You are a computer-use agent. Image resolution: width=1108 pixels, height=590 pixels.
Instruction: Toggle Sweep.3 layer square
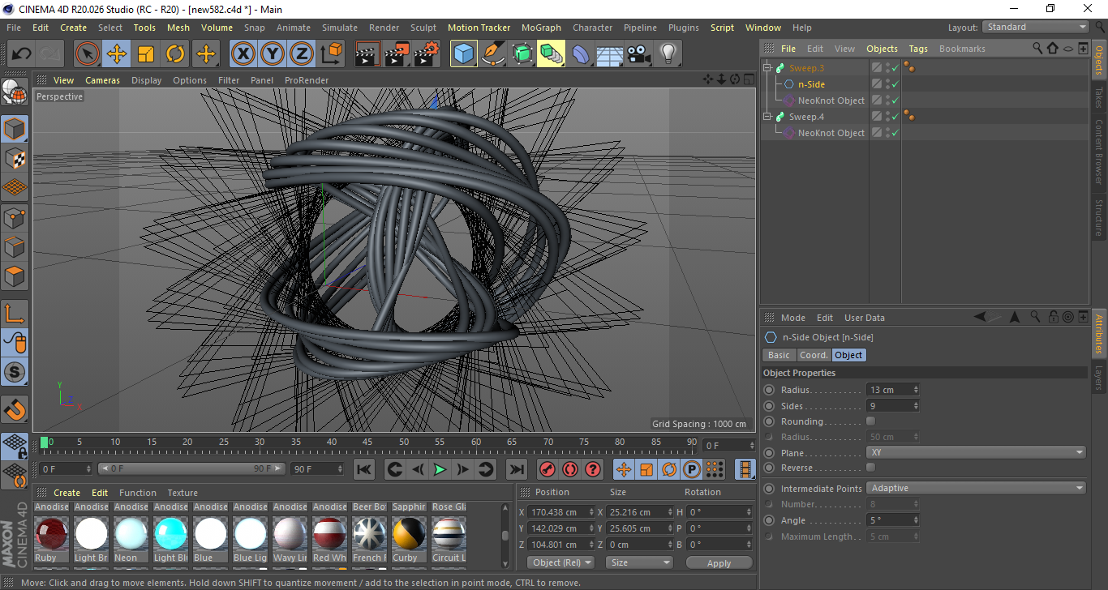877,68
